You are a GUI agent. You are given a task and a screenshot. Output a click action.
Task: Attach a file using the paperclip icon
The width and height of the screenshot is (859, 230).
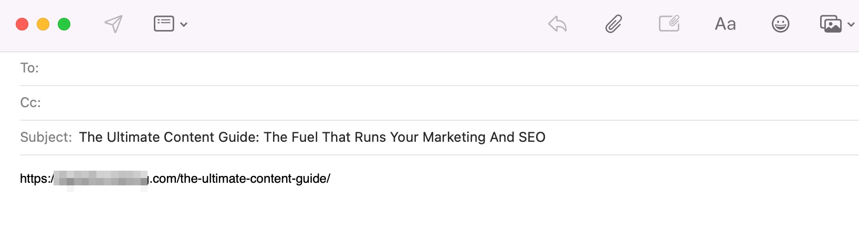(613, 24)
